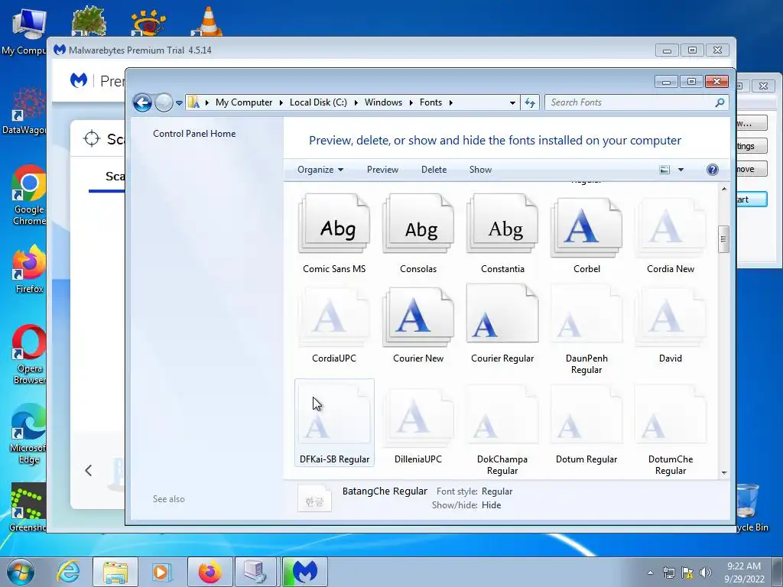Click the Fonts breadcrumb segment
Viewport: 783px width, 587px height.
(x=430, y=102)
